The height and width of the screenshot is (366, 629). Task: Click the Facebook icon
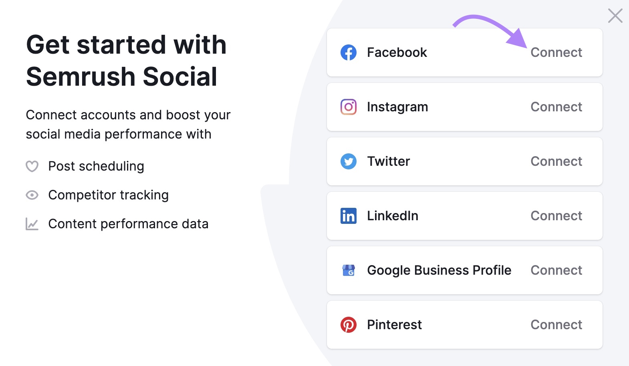pos(349,52)
